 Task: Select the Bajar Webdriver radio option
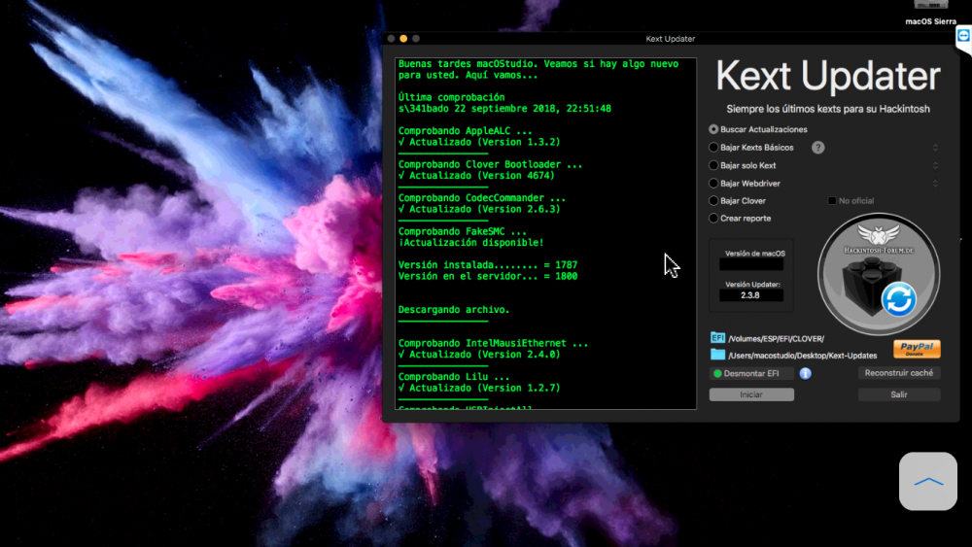(x=713, y=184)
